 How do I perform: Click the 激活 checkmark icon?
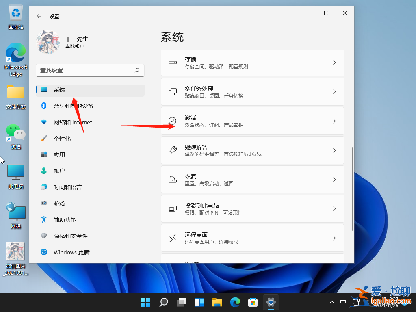[x=173, y=121]
